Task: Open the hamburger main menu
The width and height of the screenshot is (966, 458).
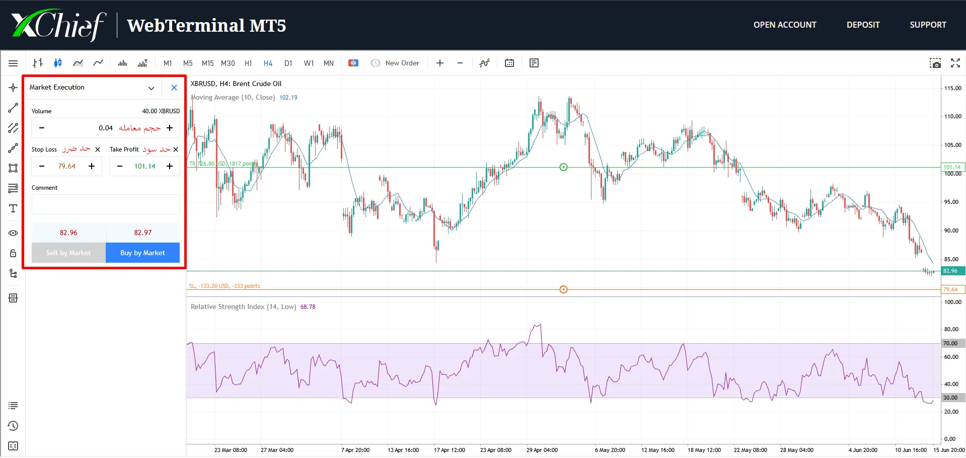Action: pos(13,63)
